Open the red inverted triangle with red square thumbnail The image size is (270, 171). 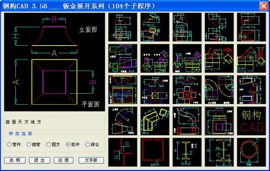point(252,27)
